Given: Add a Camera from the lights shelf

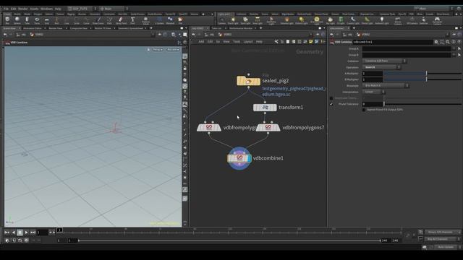Looking at the screenshot, I should [x=222, y=21].
